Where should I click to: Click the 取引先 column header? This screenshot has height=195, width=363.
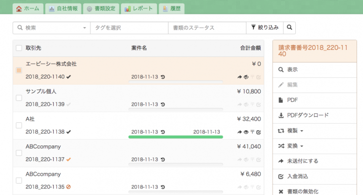pos(34,48)
